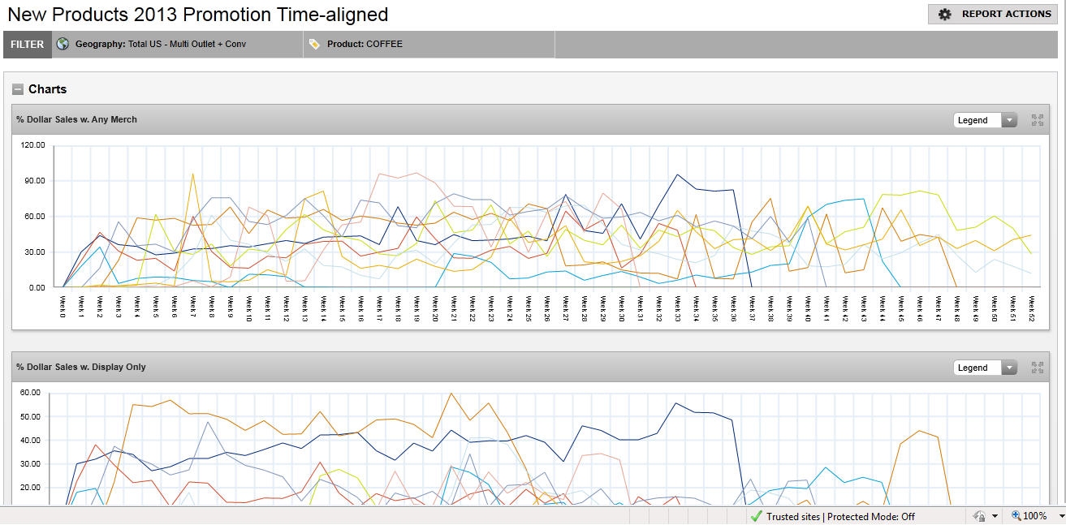Collapse the Charts section
The image size is (1066, 525).
click(x=18, y=89)
